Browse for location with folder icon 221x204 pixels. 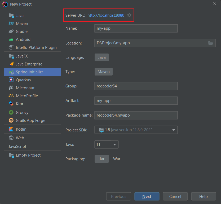click(x=211, y=43)
